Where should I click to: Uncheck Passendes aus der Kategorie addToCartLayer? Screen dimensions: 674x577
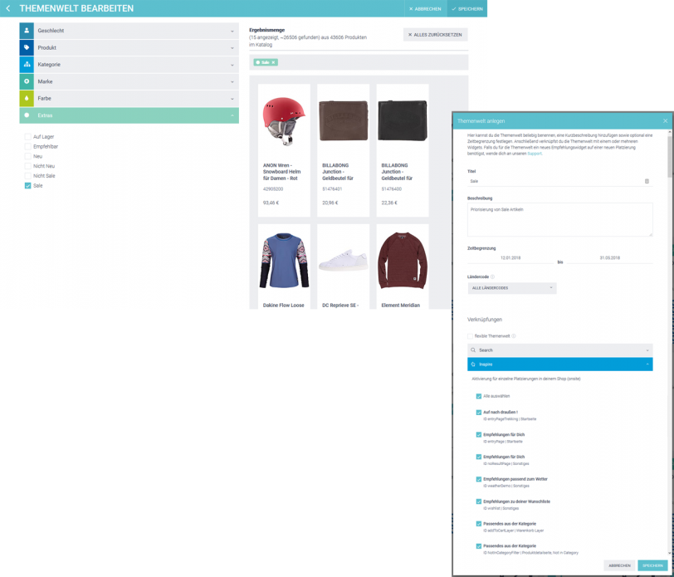pyautogui.click(x=478, y=524)
